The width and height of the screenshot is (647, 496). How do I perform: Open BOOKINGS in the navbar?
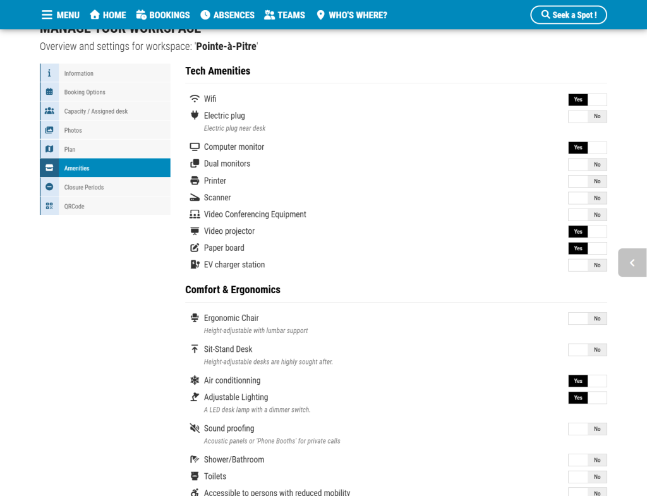[163, 15]
